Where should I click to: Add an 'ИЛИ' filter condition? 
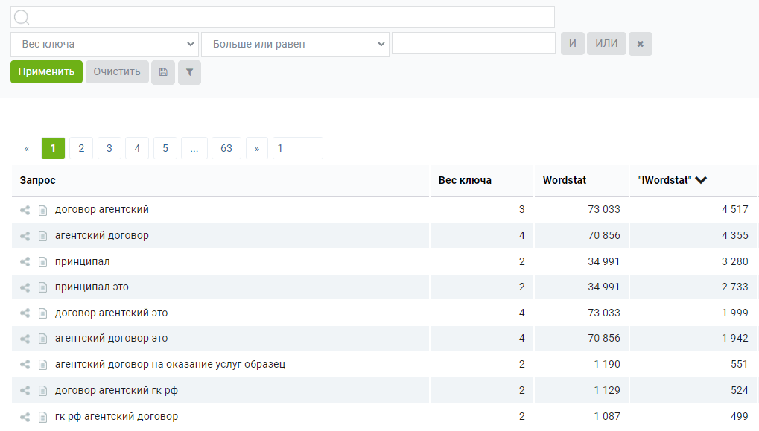(x=606, y=44)
